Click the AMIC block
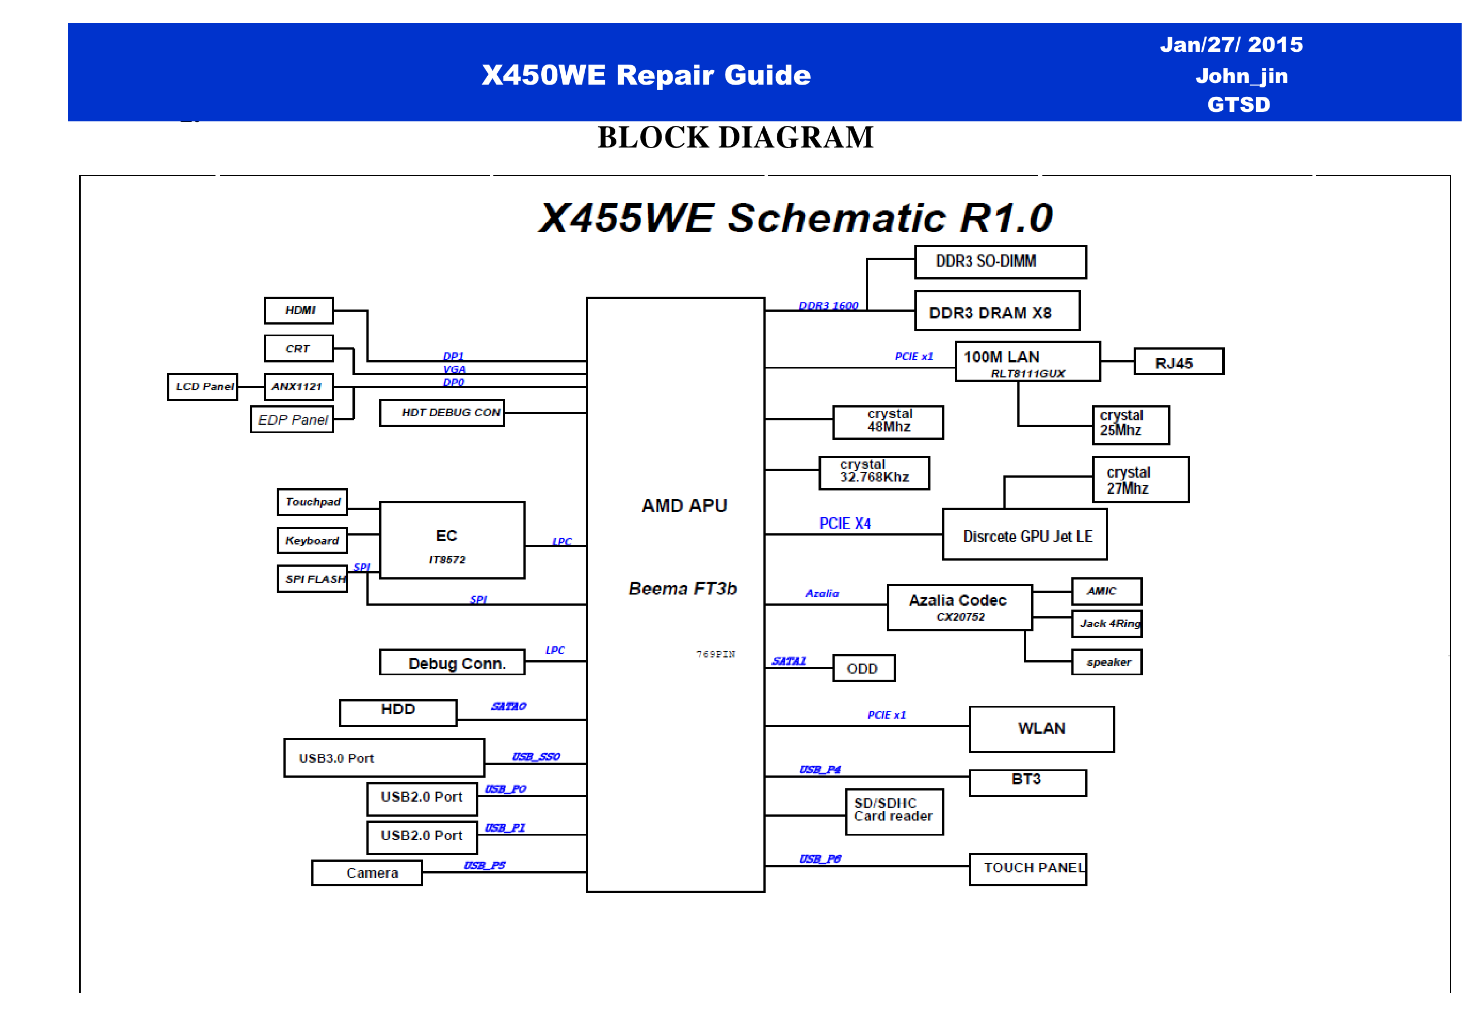Image resolution: width=1465 pixels, height=1036 pixels. (x=1106, y=591)
